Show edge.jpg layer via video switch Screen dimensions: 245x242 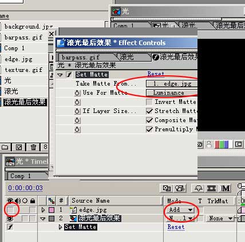10,210
